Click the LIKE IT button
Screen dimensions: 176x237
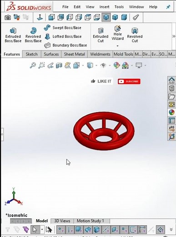click(101, 81)
